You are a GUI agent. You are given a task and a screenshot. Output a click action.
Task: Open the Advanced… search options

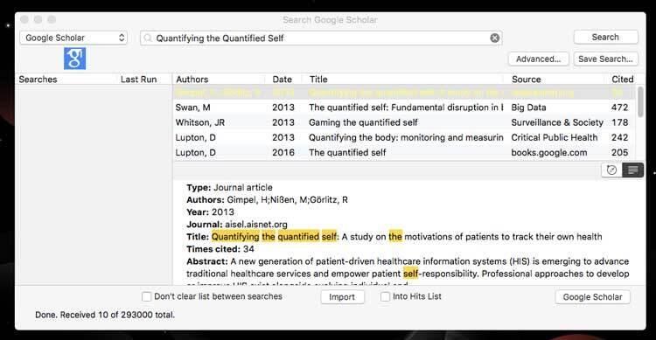coord(539,59)
